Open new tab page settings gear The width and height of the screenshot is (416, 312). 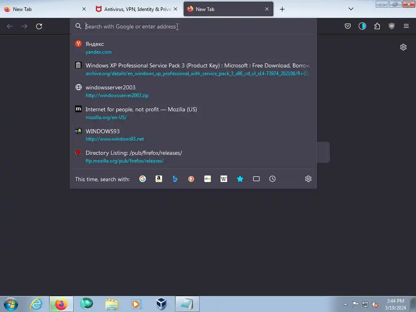tap(403, 47)
